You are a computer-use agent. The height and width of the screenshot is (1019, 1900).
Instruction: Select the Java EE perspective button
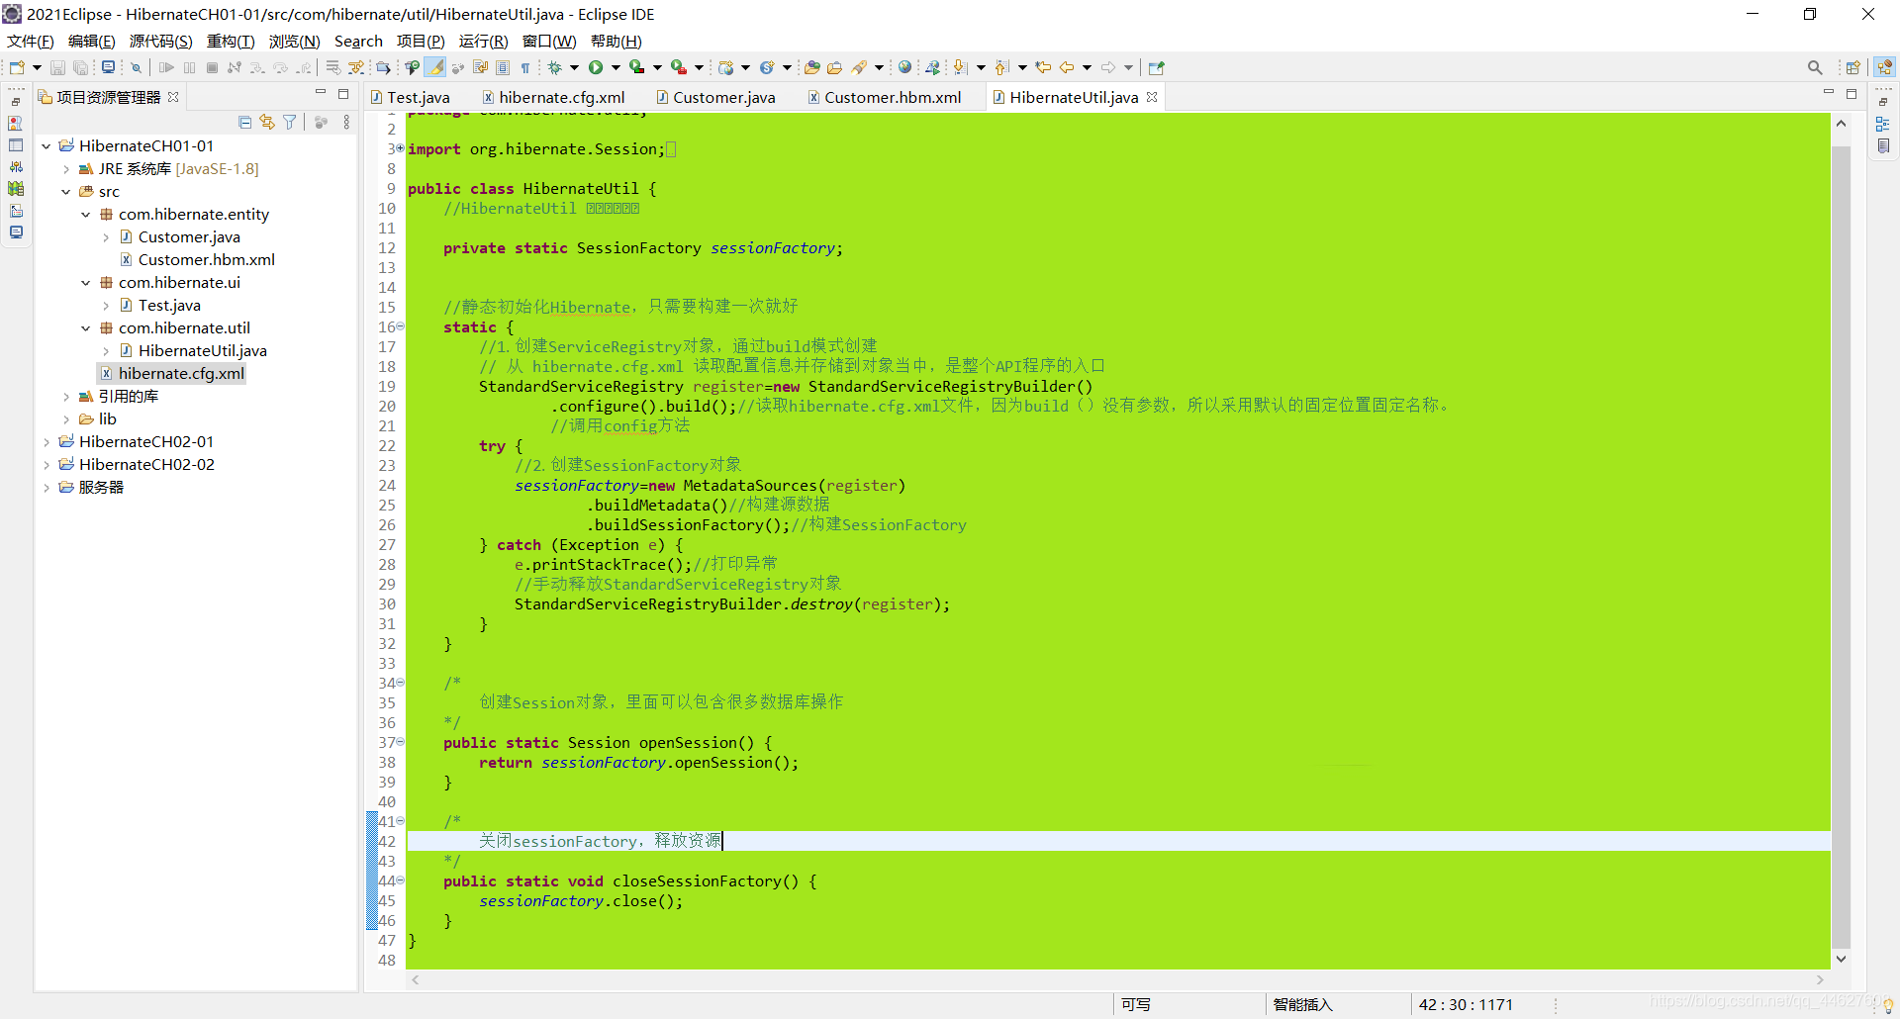pos(1884,67)
